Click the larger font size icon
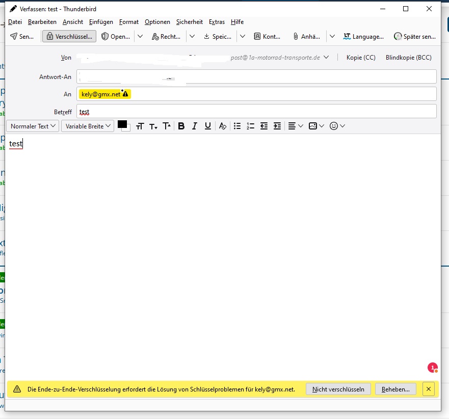 [x=167, y=126]
